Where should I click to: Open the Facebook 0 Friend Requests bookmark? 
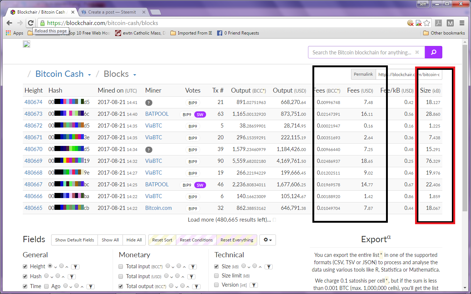click(238, 33)
